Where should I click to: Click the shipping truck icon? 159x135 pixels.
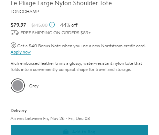point(15,33)
